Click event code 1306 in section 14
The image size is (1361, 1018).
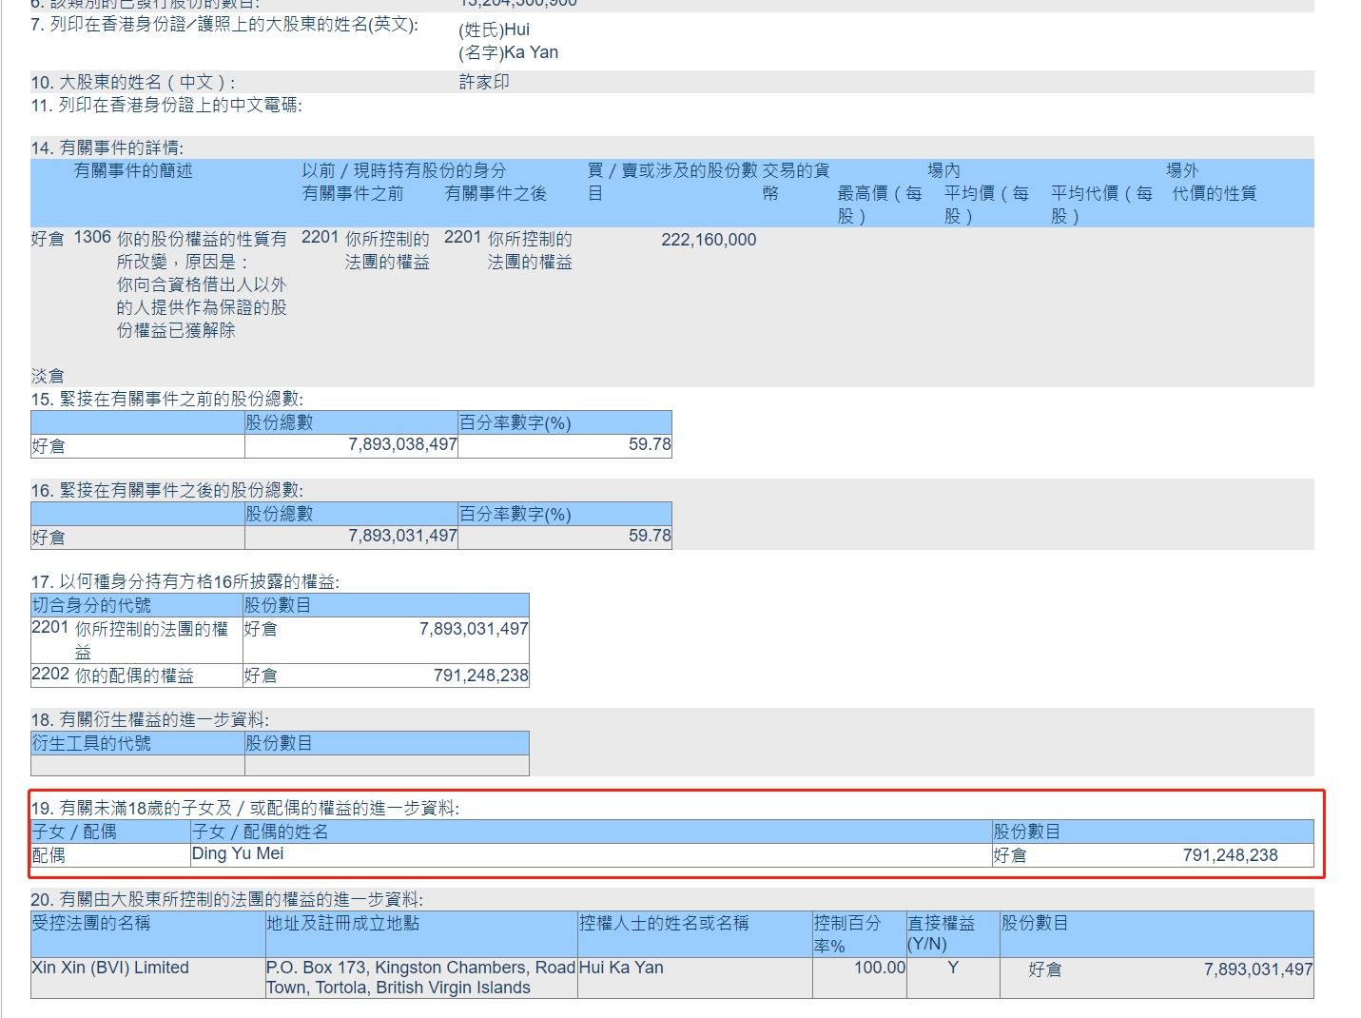coord(92,238)
